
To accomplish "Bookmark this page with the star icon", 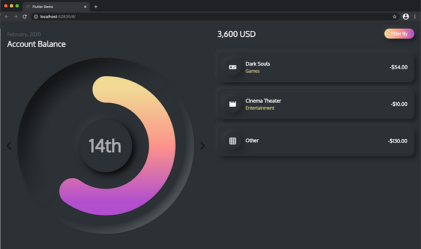I will click(x=395, y=17).
